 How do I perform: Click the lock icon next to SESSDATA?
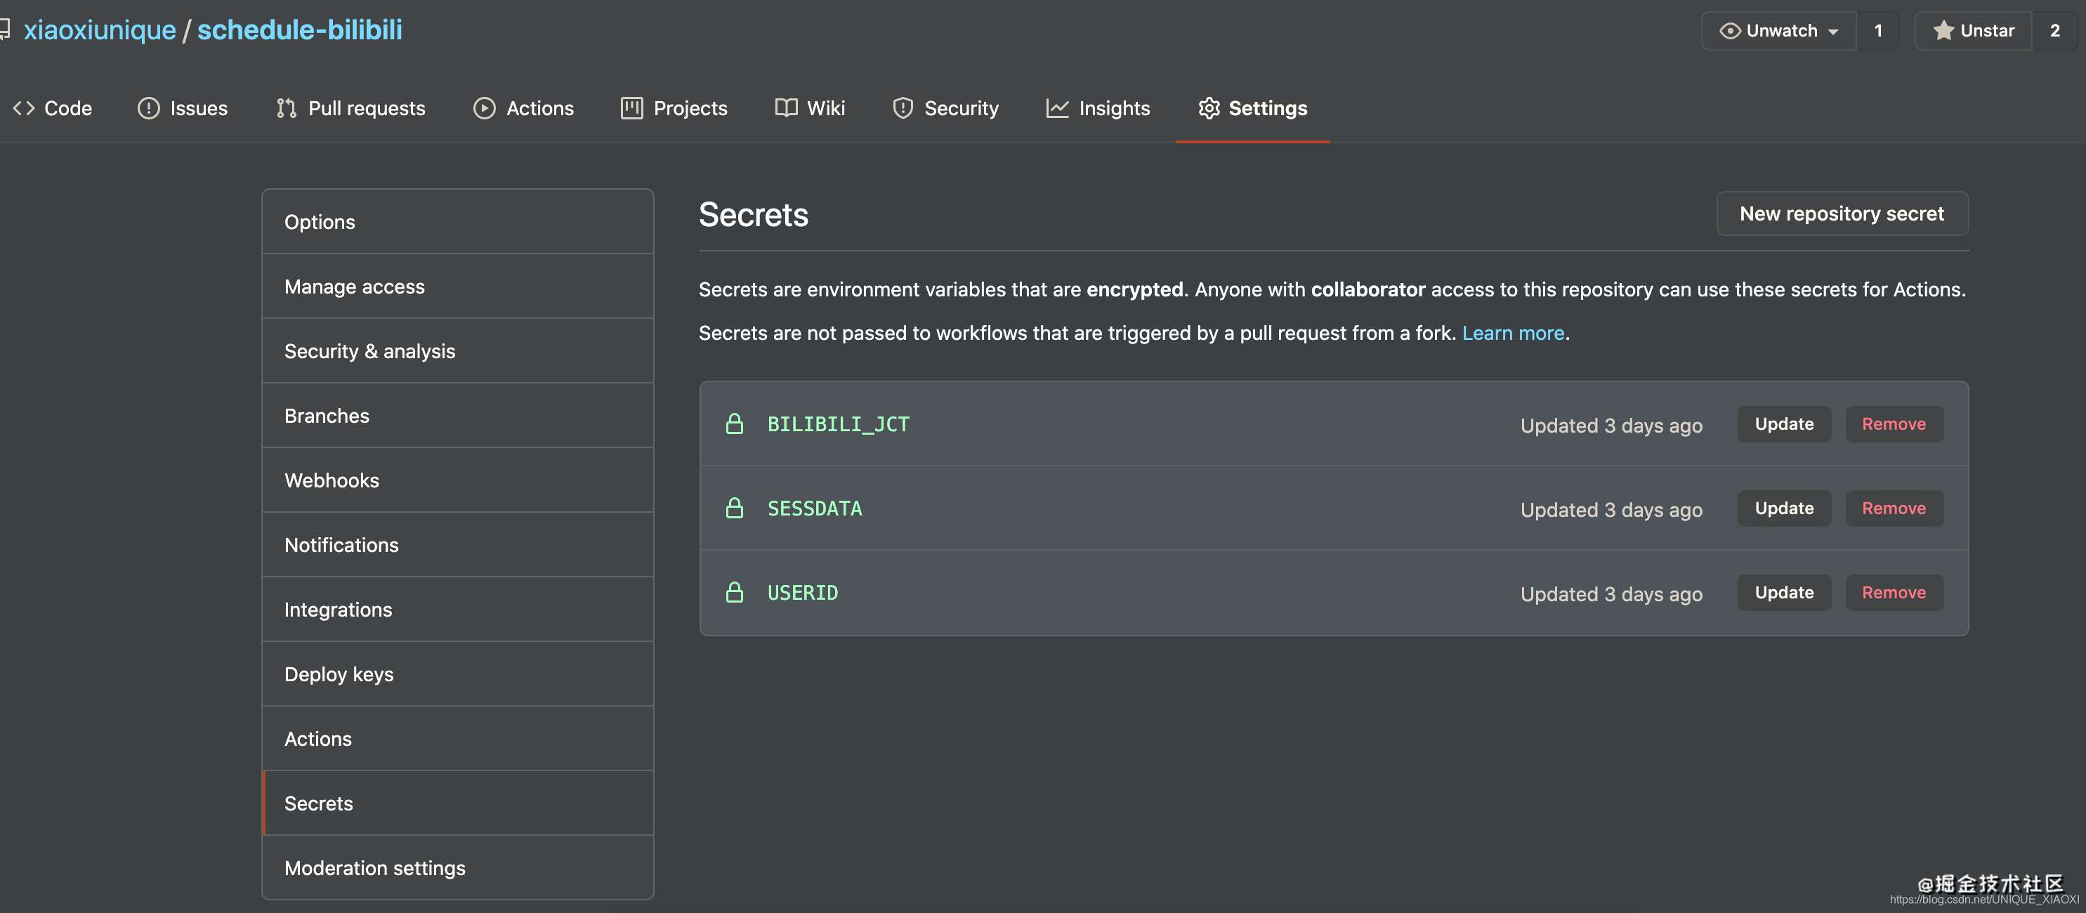tap(735, 508)
